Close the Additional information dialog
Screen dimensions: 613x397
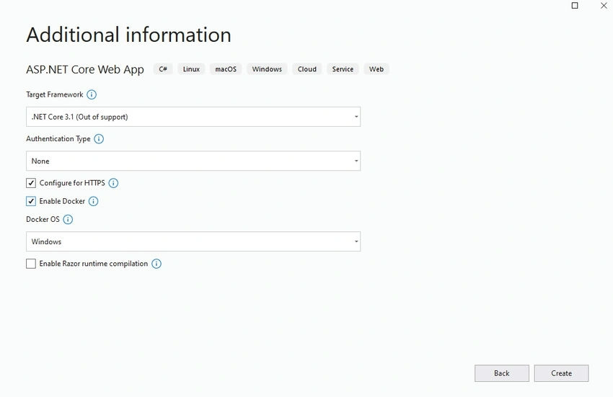coord(604,6)
